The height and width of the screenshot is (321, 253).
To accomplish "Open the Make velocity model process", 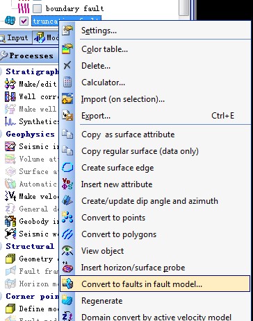I will [x=39, y=196].
